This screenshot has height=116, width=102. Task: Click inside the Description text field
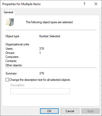point(40,91)
